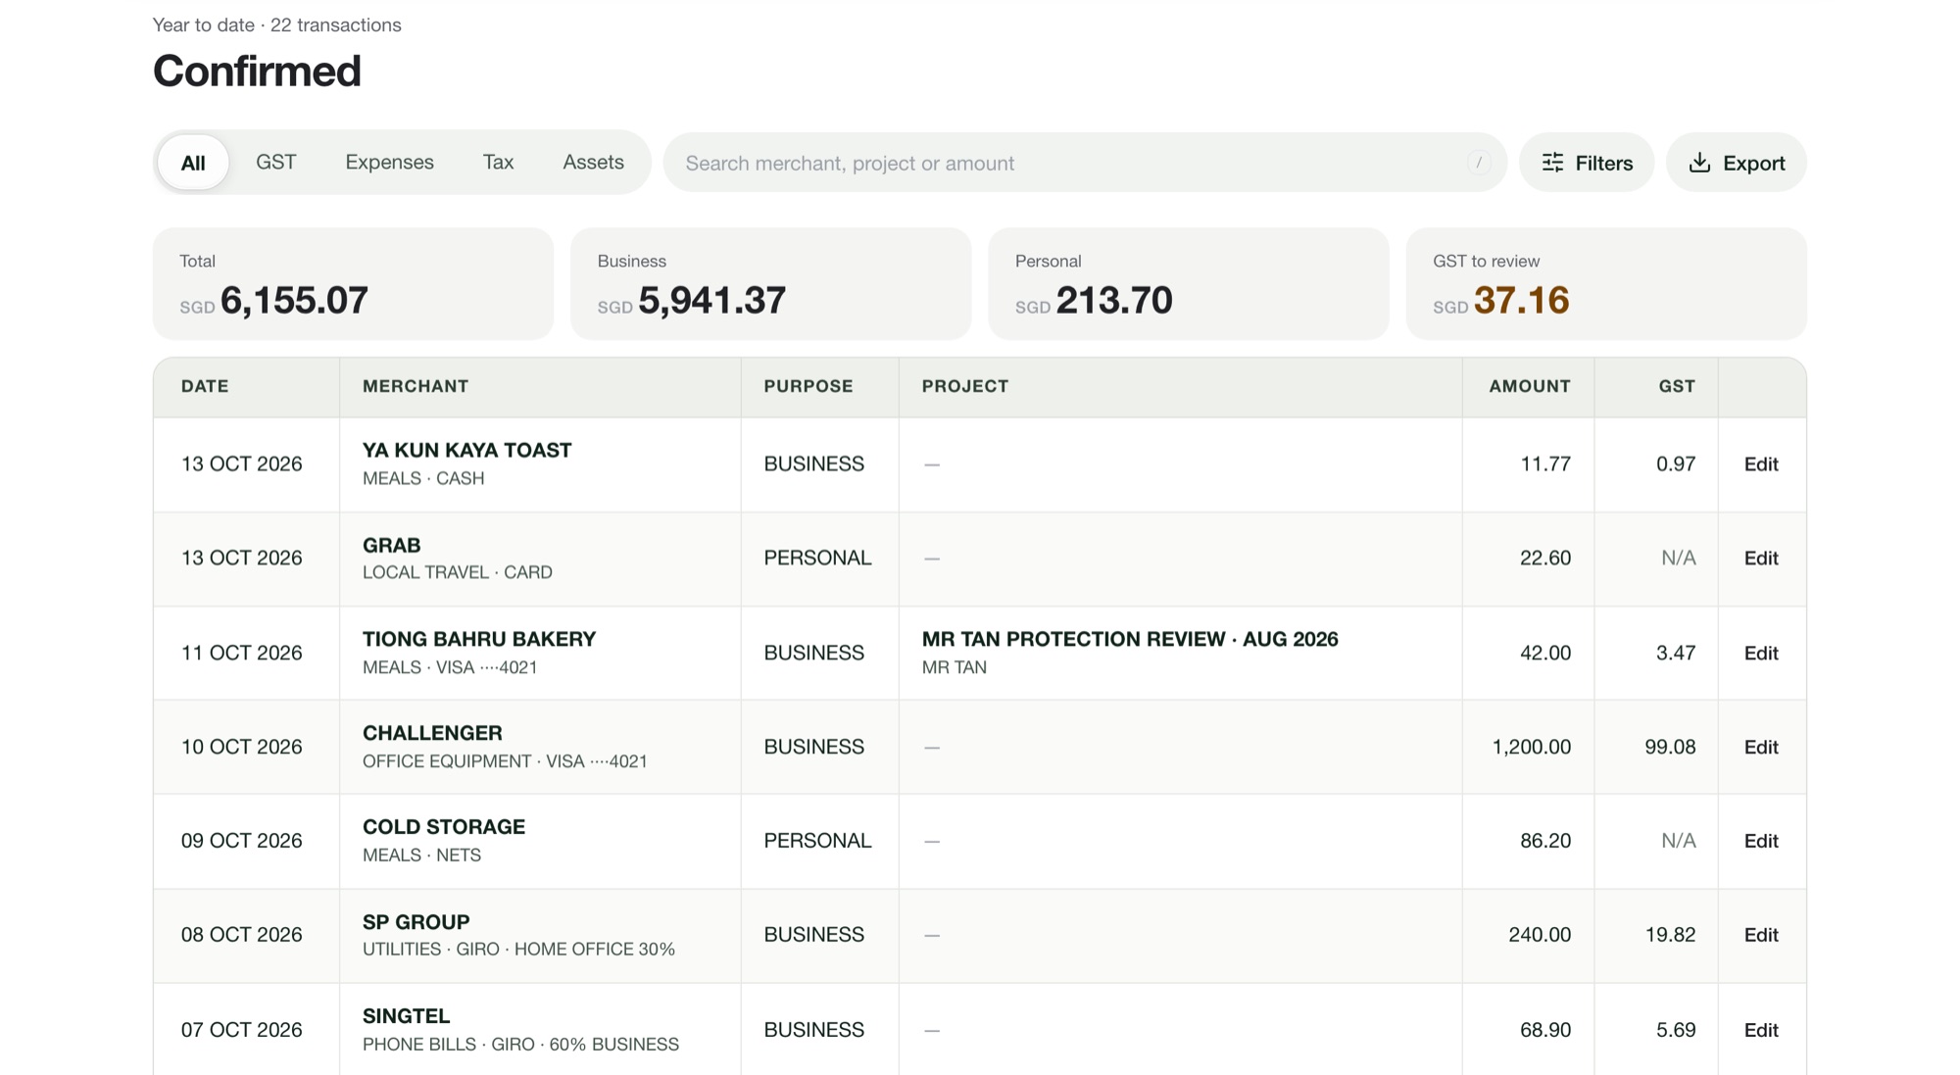Click PERSONAL purpose in Grab row
1960x1075 pixels.
pos(817,559)
